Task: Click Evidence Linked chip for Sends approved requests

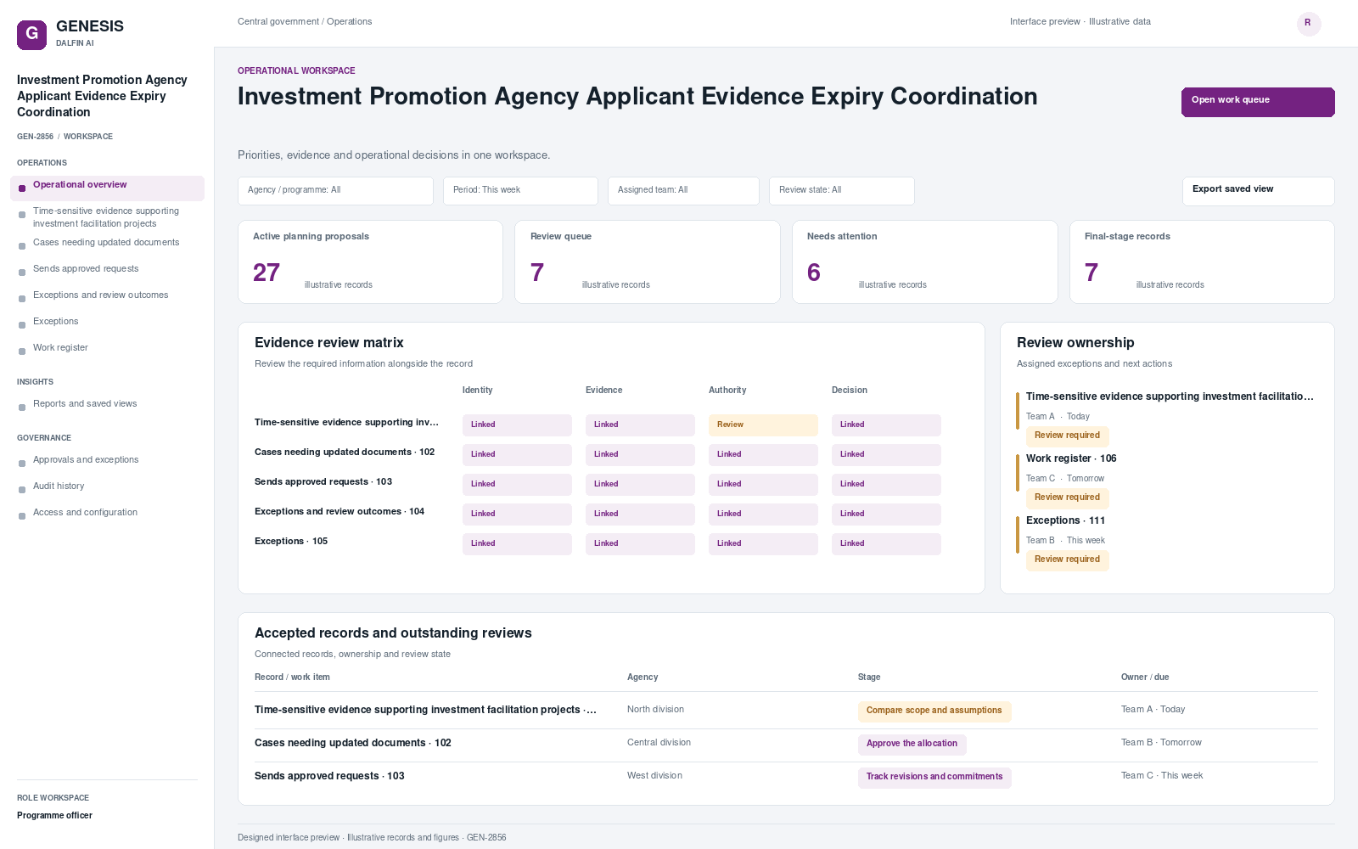Action: pos(640,485)
